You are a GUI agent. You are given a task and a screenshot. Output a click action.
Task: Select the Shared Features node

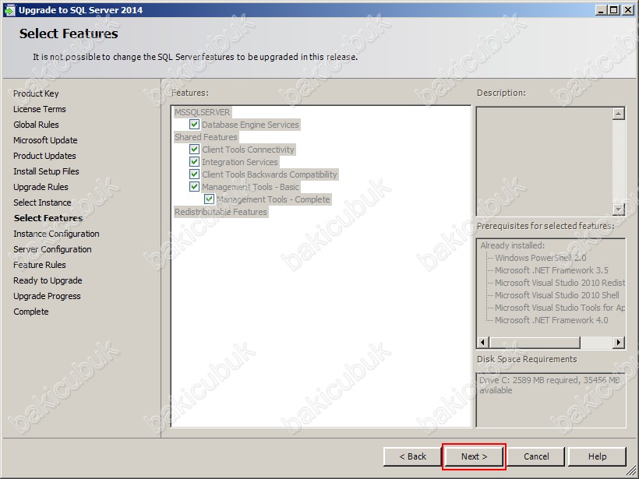pyautogui.click(x=206, y=137)
